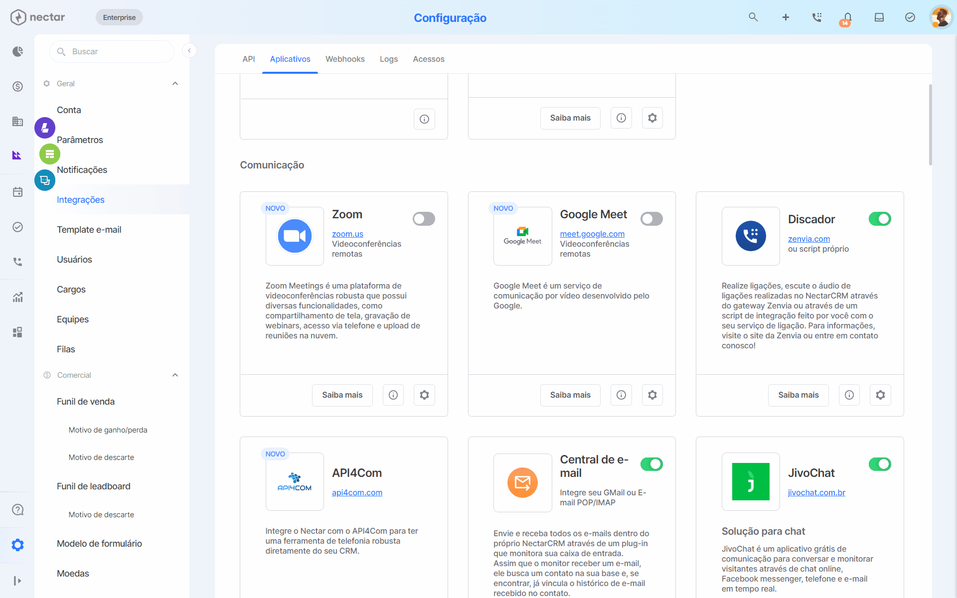957x598 pixels.
Task: Collapse the Geral section chevron
Action: tap(175, 83)
